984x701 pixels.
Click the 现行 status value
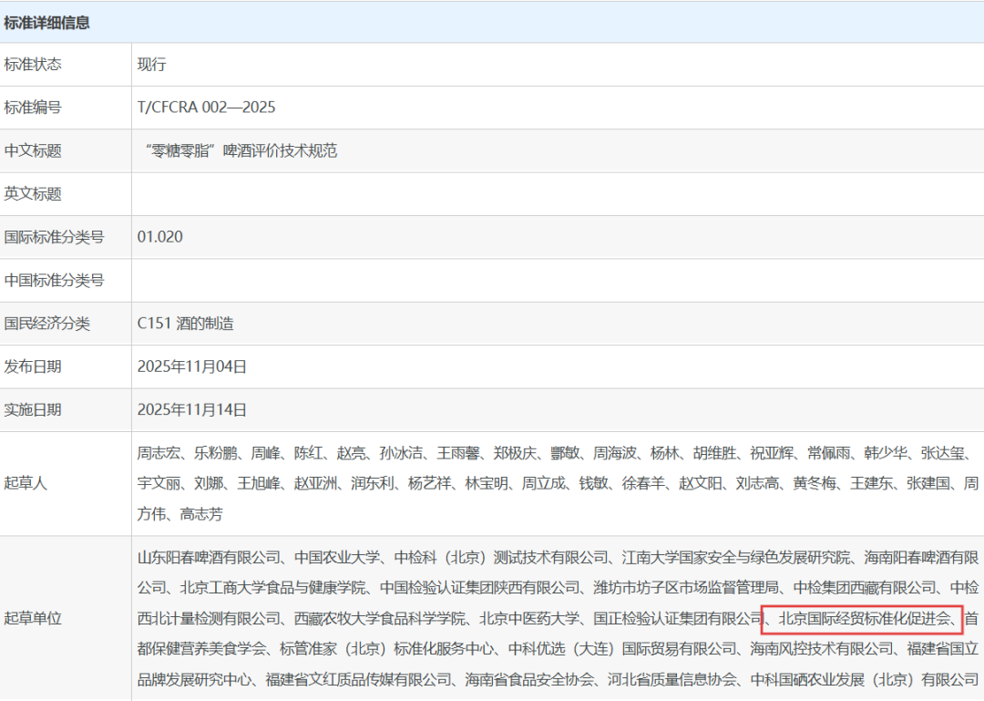pyautogui.click(x=152, y=65)
